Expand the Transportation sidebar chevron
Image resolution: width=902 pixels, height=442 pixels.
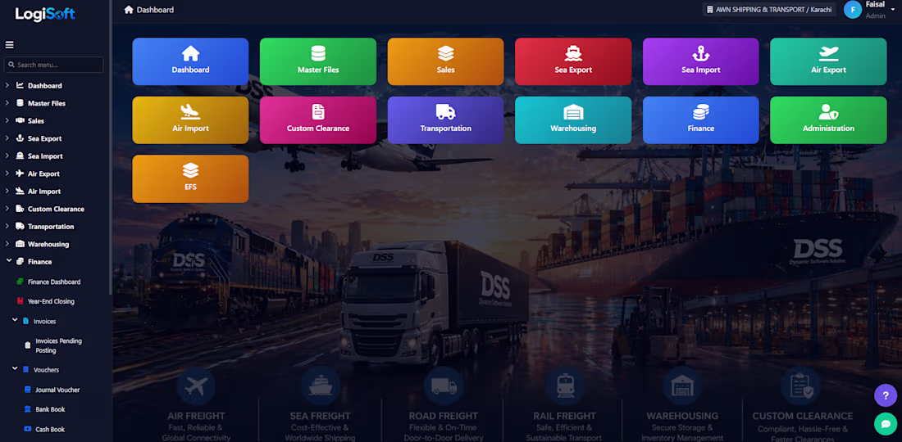click(7, 226)
